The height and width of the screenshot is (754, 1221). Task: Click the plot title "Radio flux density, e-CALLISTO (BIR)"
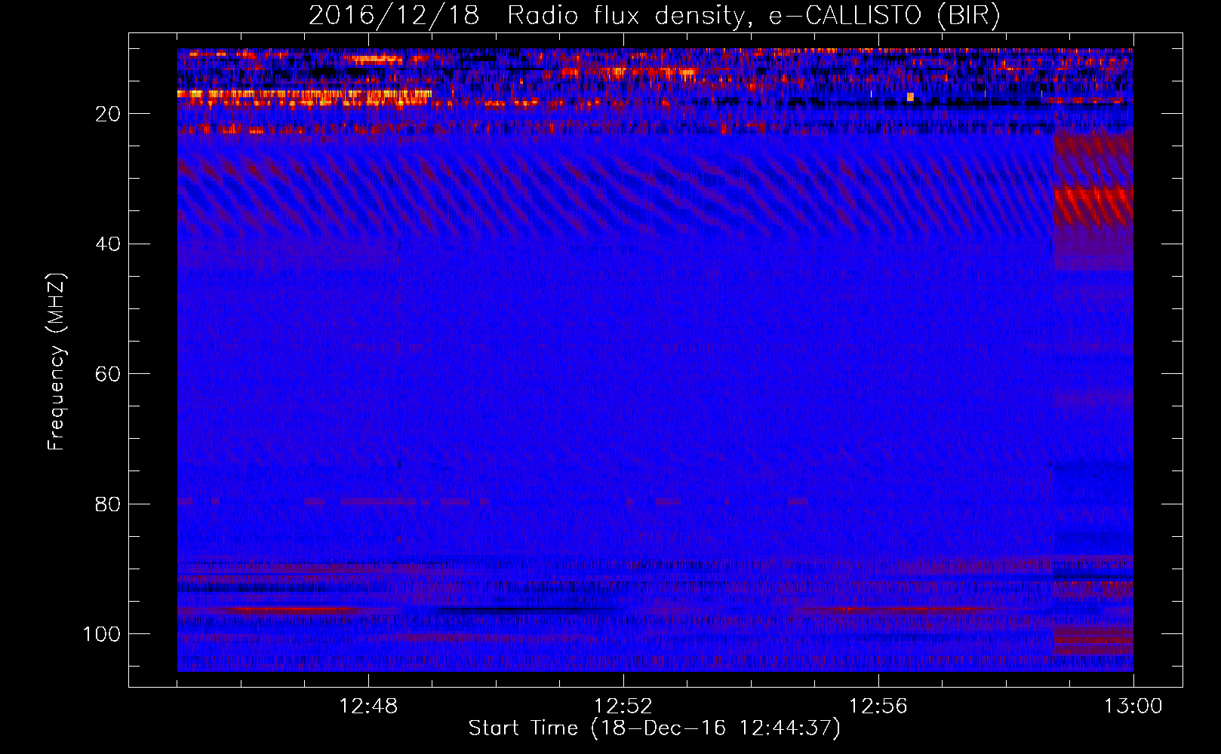[x=753, y=16]
